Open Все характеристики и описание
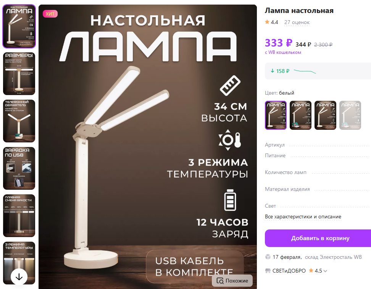The width and height of the screenshot is (371, 289). [303, 216]
